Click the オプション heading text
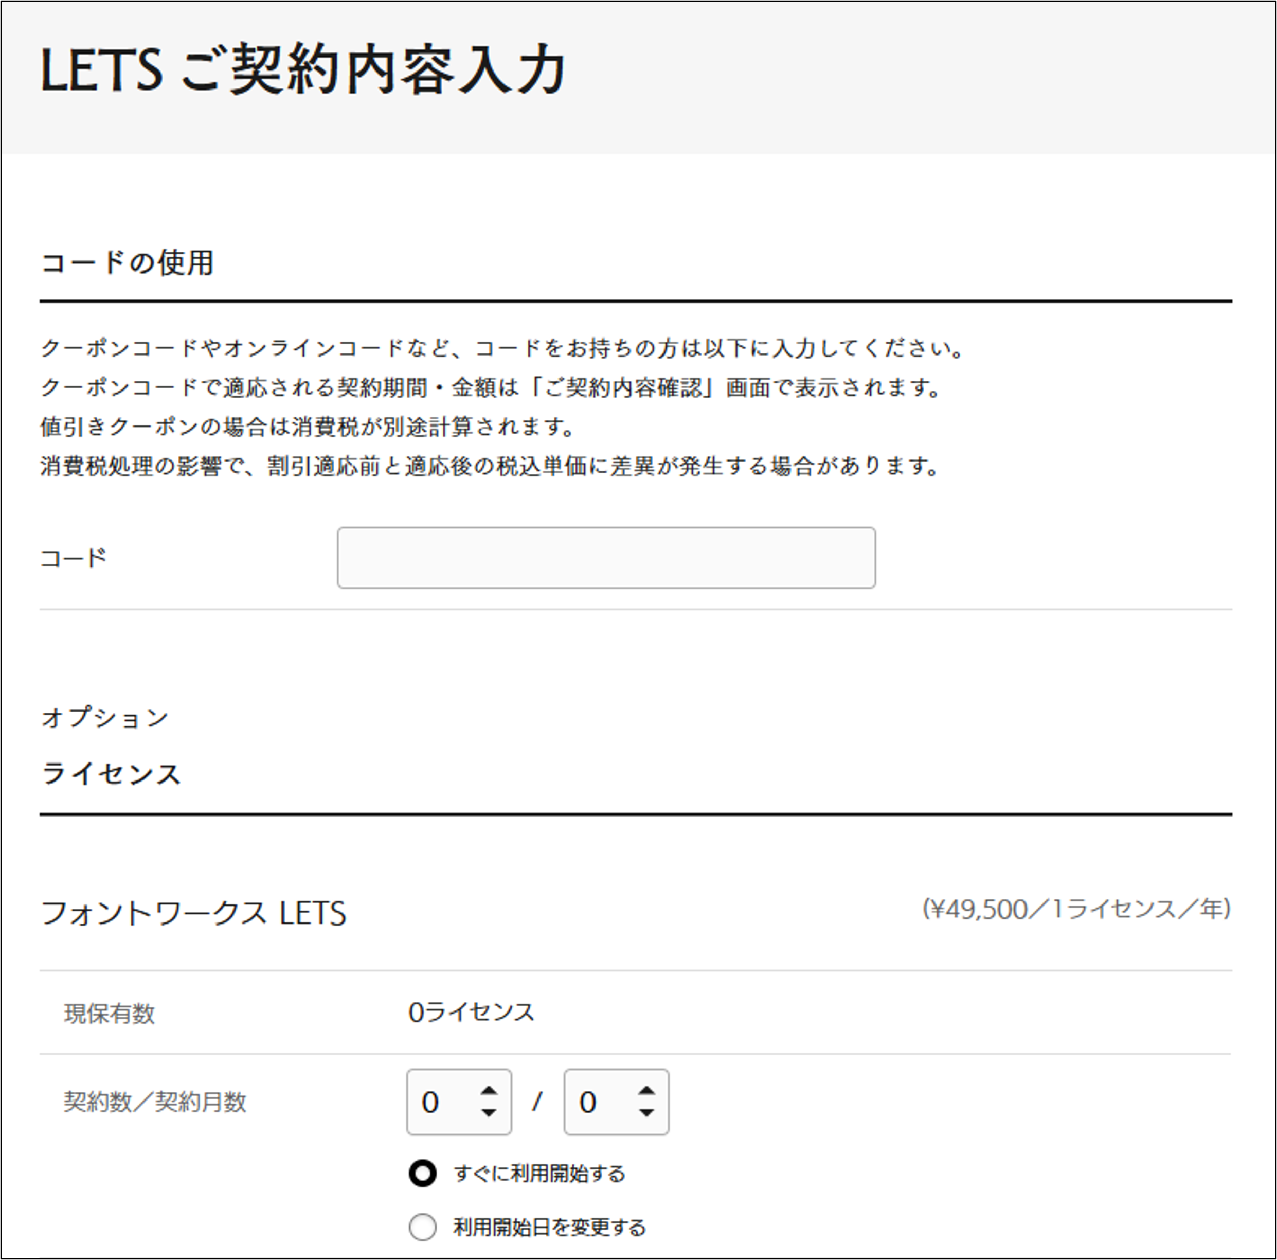 pos(104,718)
